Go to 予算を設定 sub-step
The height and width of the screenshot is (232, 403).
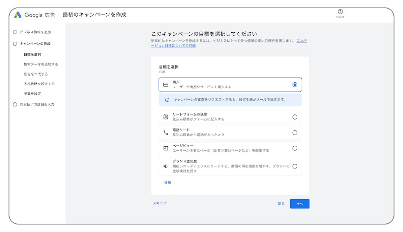(32, 94)
